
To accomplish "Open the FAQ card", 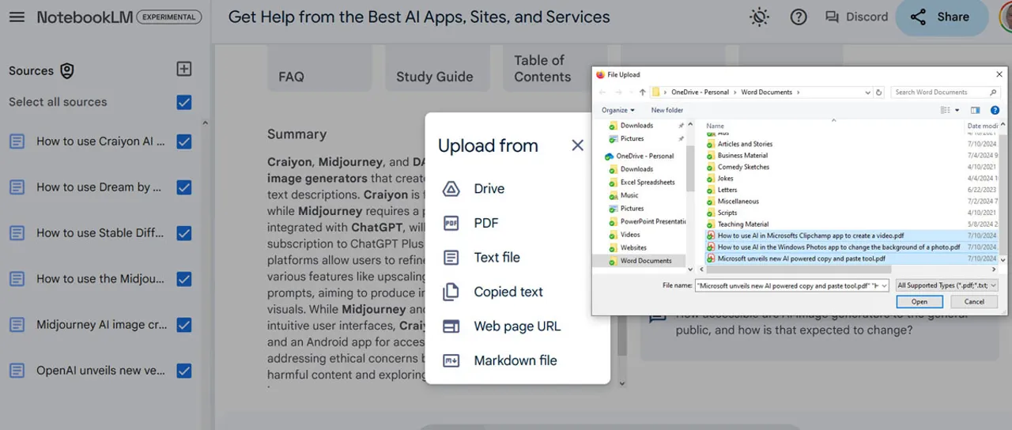I will (319, 69).
